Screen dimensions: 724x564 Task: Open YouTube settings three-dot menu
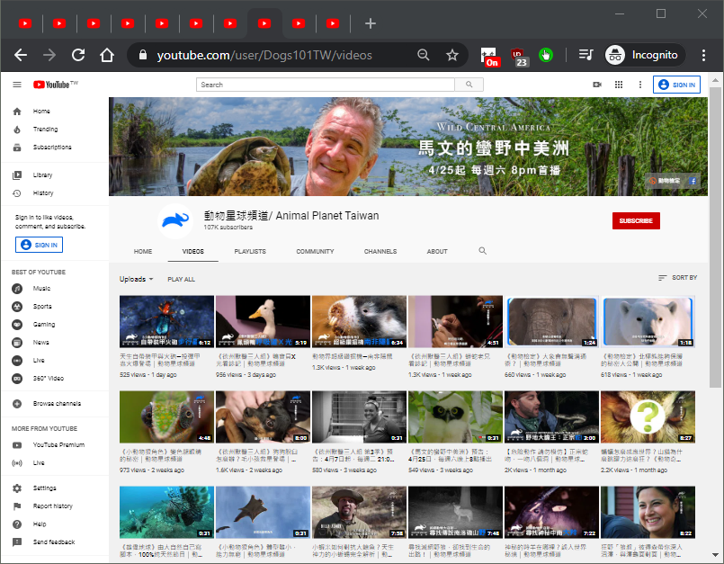640,85
